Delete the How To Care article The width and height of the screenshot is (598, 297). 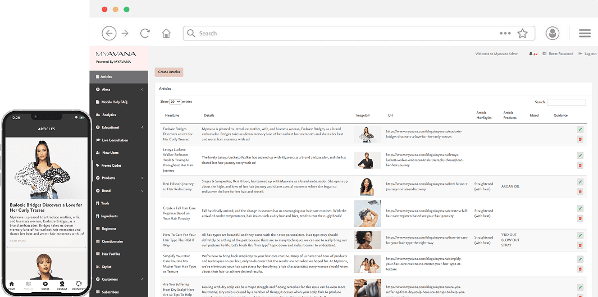(580, 245)
